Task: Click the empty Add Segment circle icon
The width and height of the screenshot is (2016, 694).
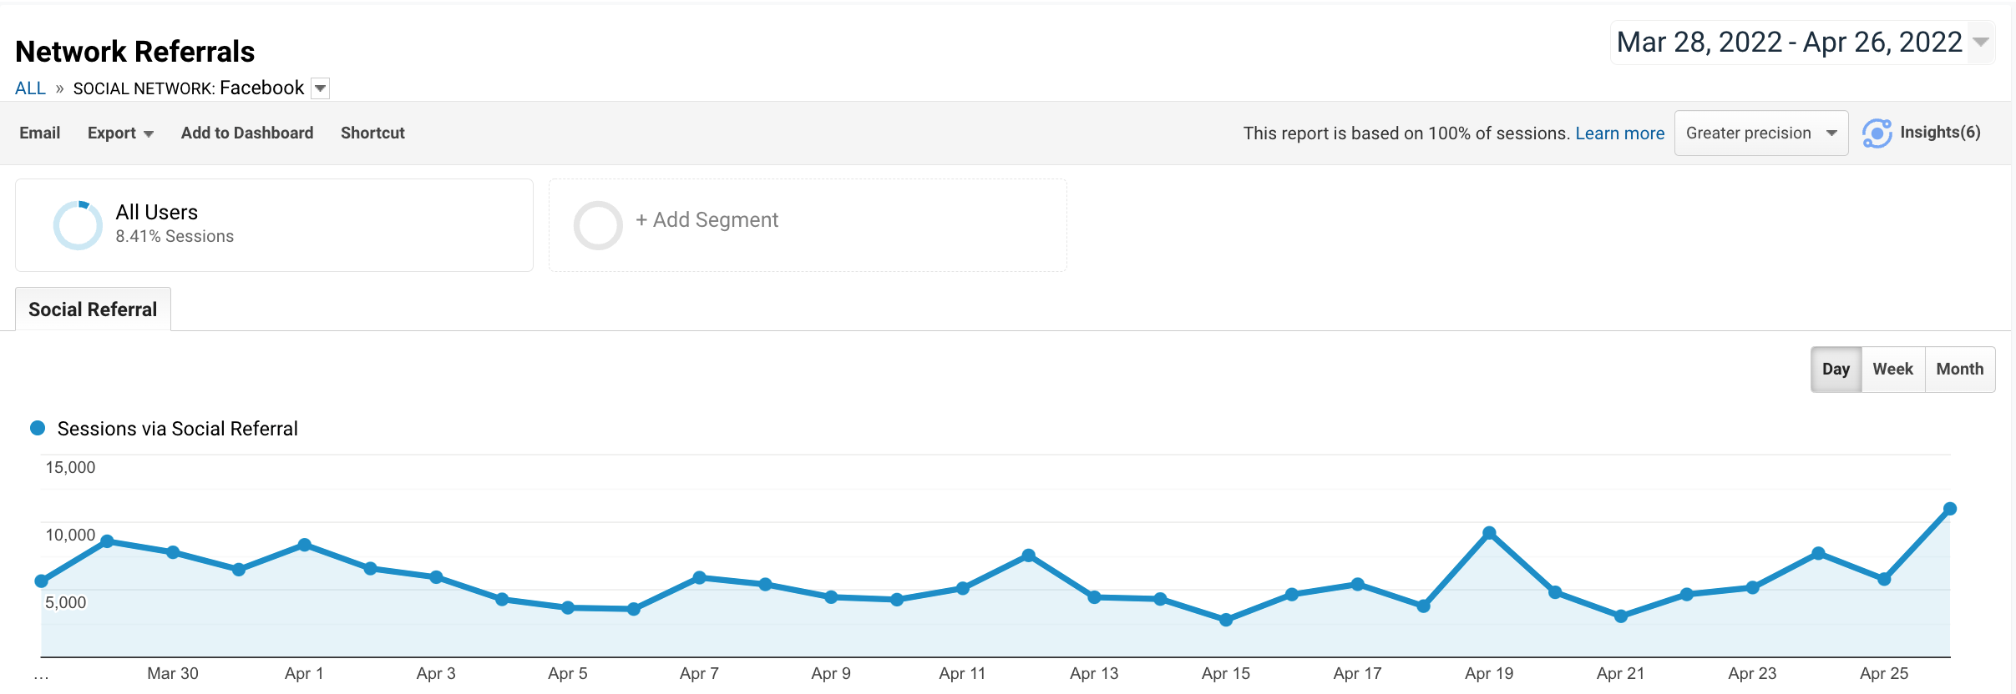Action: point(598,225)
